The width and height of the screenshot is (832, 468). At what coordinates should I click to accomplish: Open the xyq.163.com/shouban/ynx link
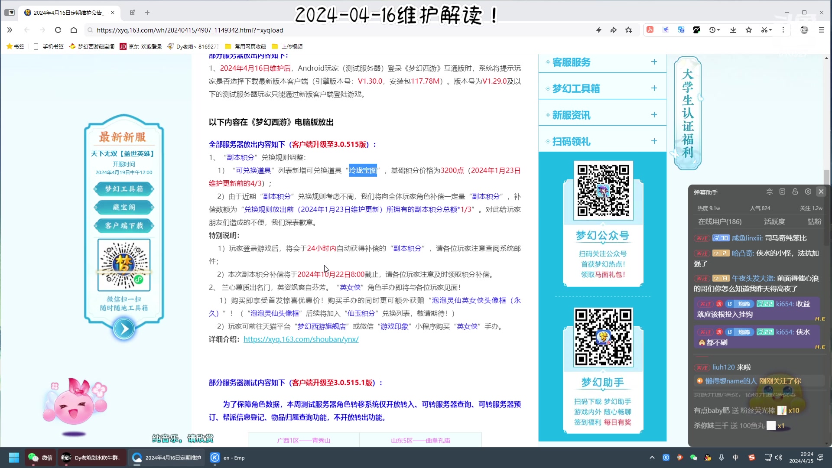click(x=301, y=339)
